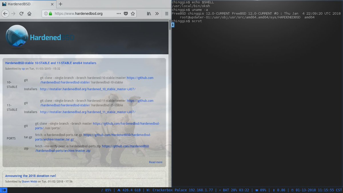Open the hardened_10_stable_master-LAST installer link
The image size is (343, 193).
tap(88, 89)
